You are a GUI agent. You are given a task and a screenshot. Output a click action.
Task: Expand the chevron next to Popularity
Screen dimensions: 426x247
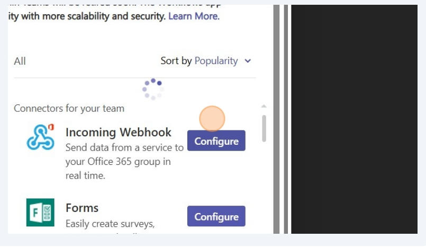tap(248, 61)
